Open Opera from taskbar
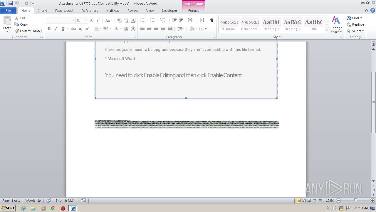 pos(63,208)
